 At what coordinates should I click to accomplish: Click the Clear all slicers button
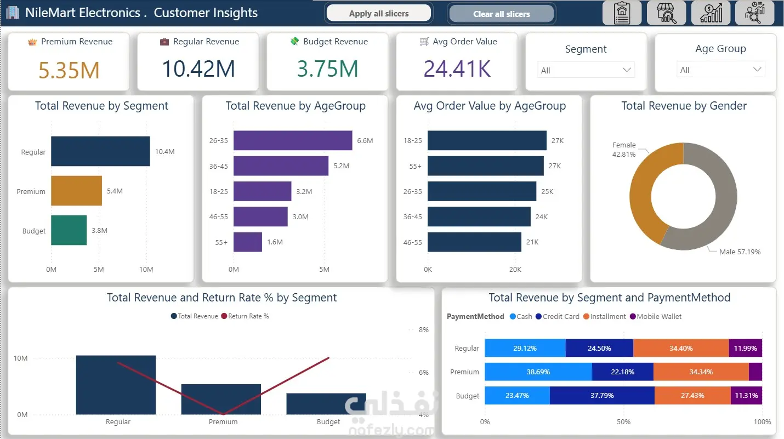502,14
